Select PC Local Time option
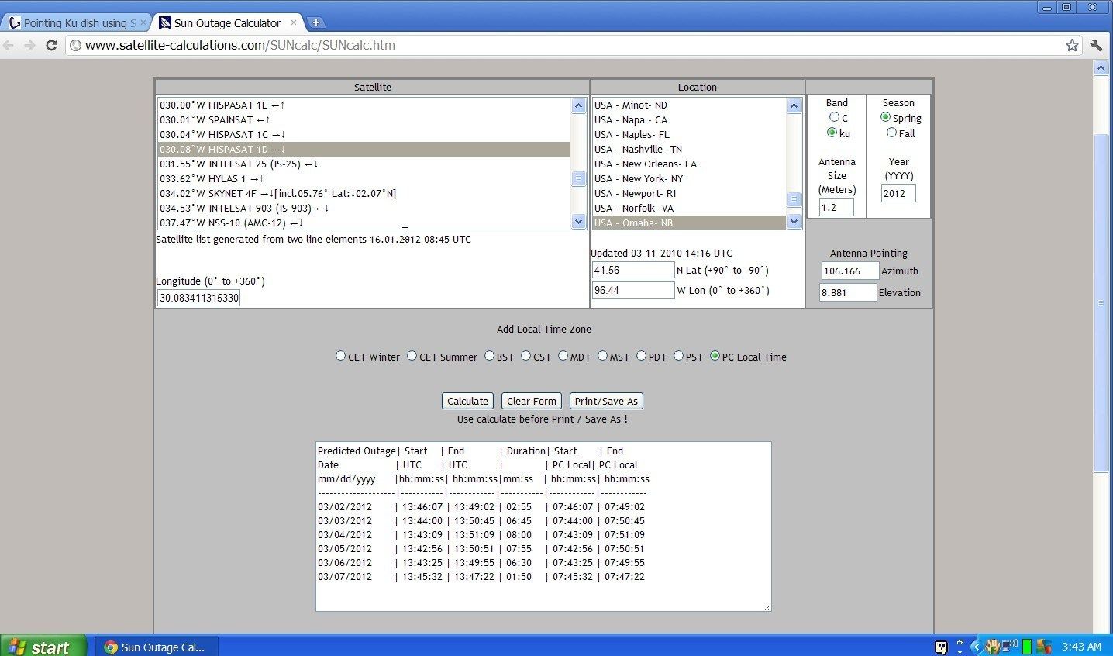Image resolution: width=1113 pixels, height=656 pixels. coord(715,356)
